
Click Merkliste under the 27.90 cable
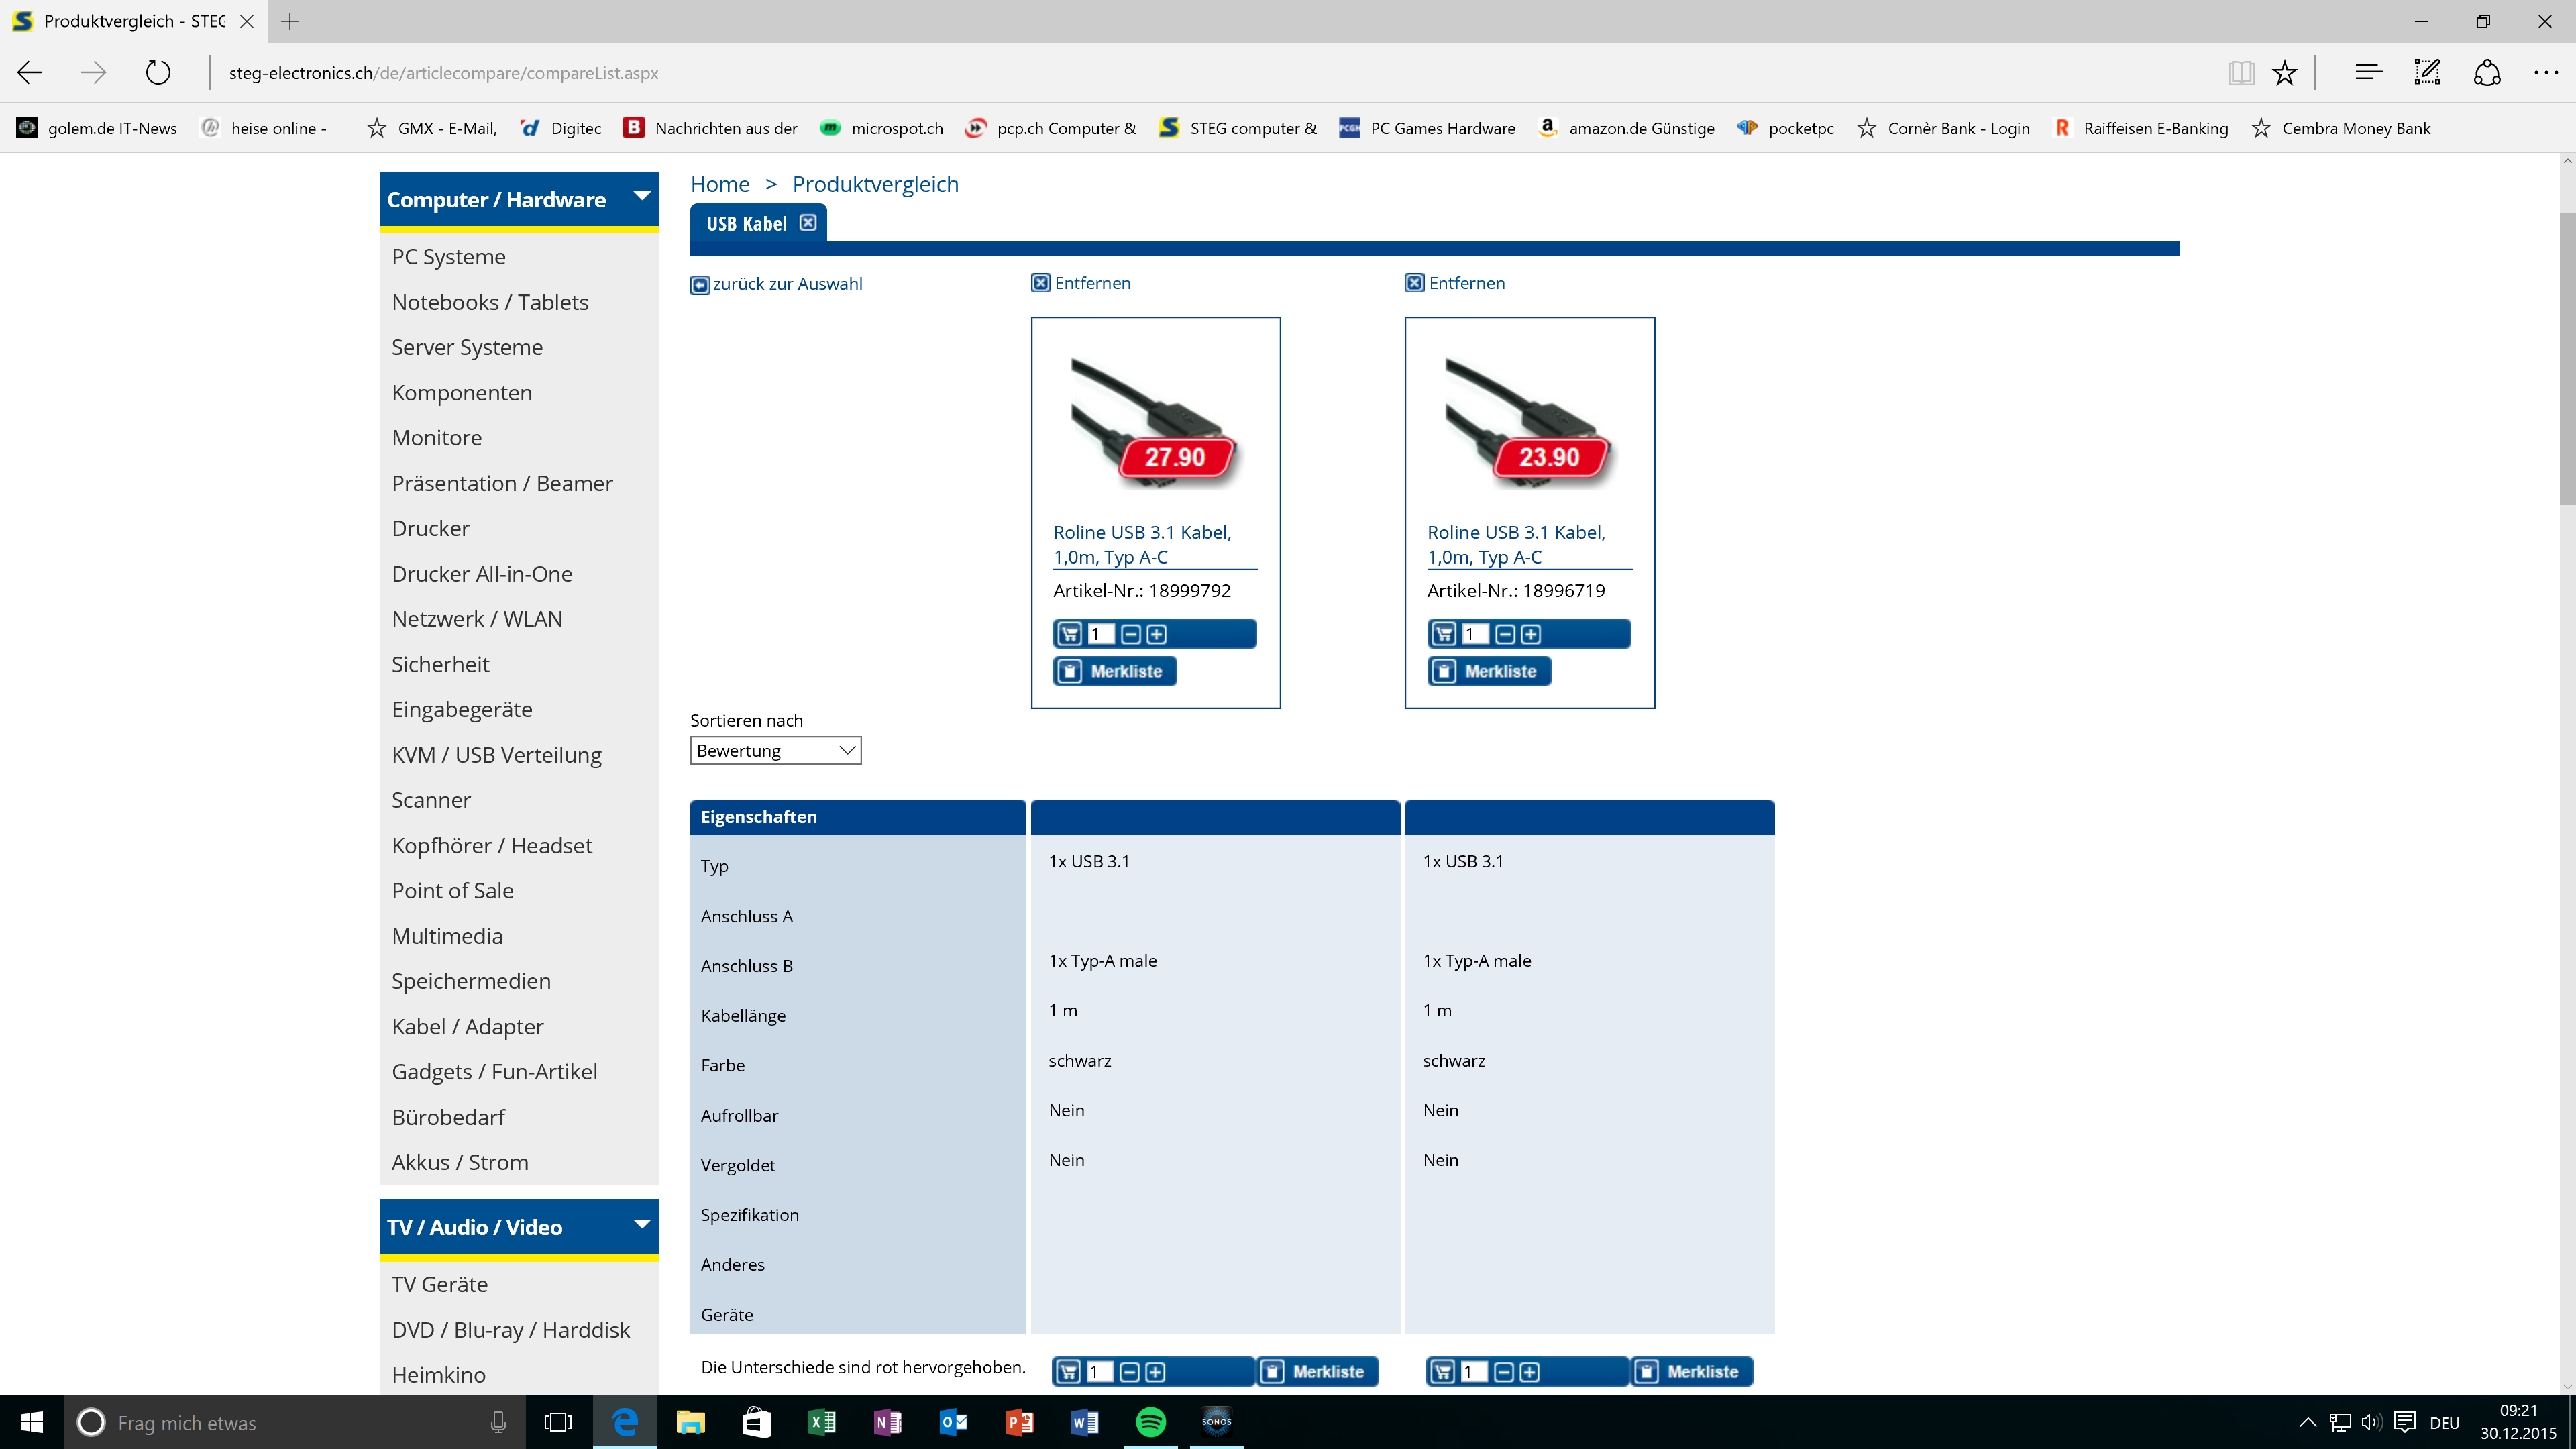point(1115,671)
